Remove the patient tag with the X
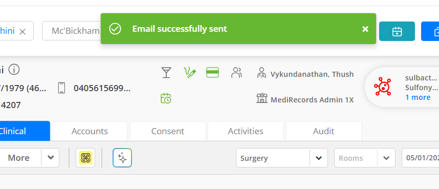Screen dimensions: 439x189 23,32
